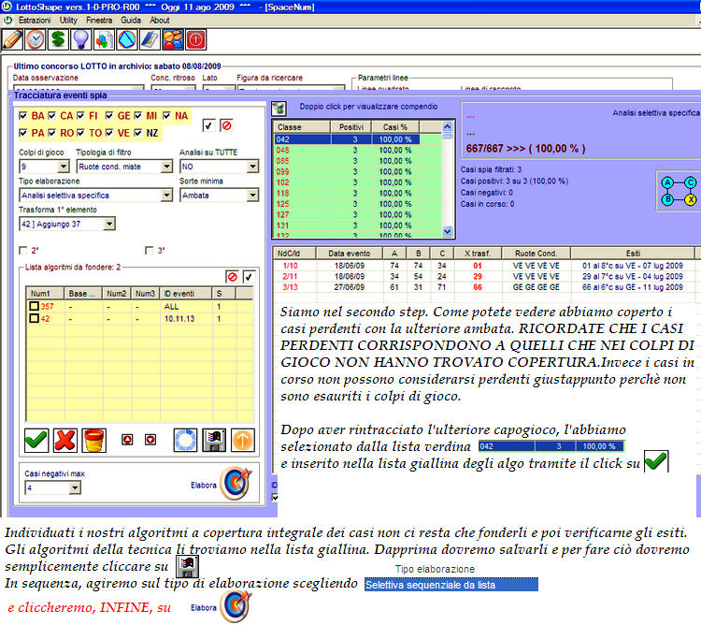Click the blue circular refresh icon
Image resolution: width=701 pixels, height=625 pixels.
(x=185, y=441)
